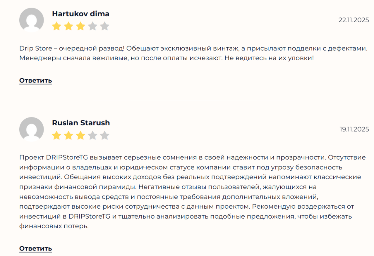Click fourth gray star in Hartukov dima's rating
This screenshot has width=374, height=256.
coord(92,27)
